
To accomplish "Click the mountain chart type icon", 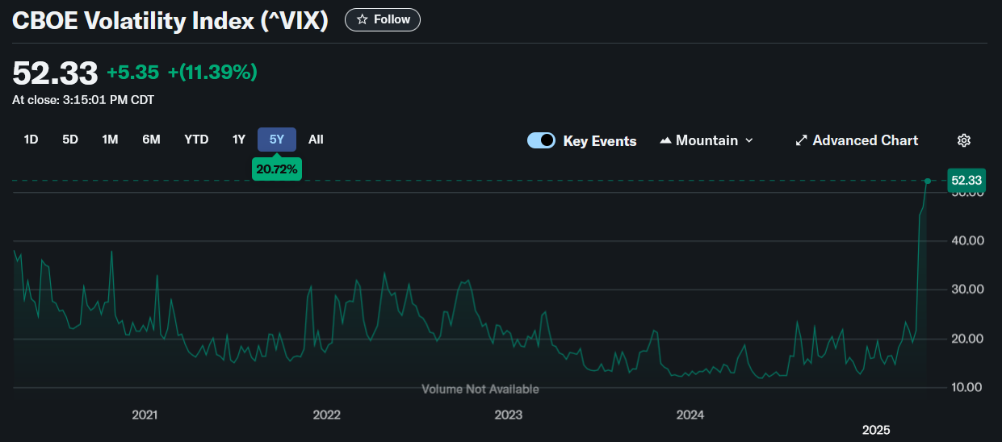I will click(665, 140).
